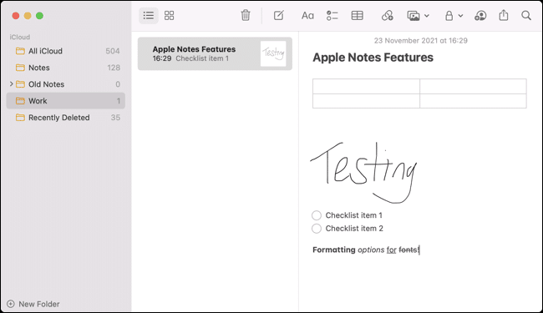
Task: Click the bottom-right table cell
Action: coord(473,101)
